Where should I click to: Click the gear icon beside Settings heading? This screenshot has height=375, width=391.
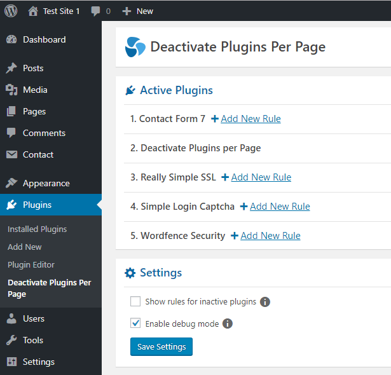pyautogui.click(x=130, y=273)
